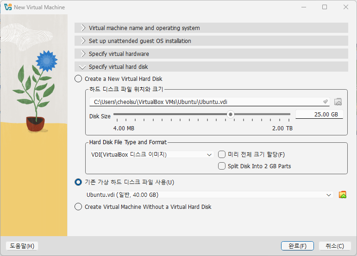Choose Create Virtual Machine Without a Virtual Hard Disk
357x256 pixels.
coord(78,207)
